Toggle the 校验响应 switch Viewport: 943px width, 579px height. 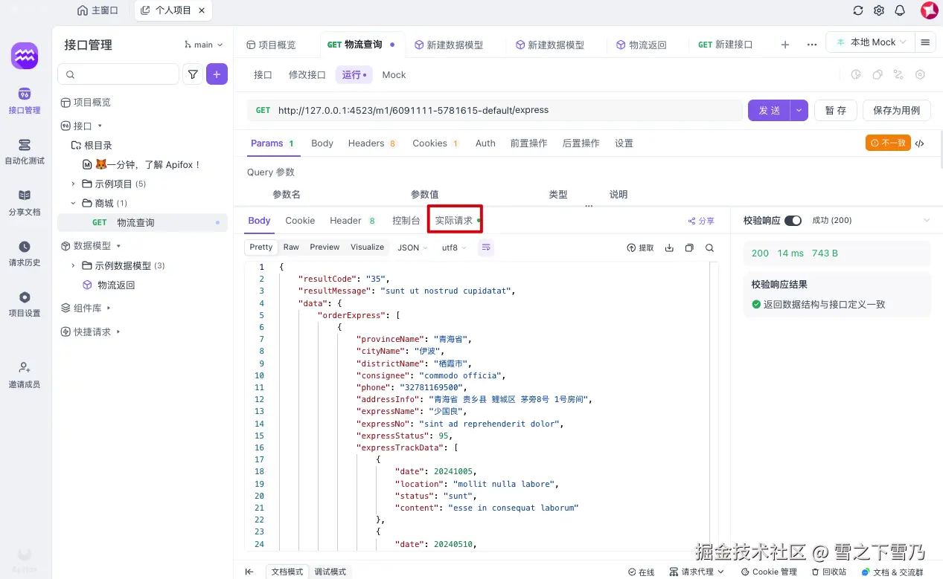(x=793, y=221)
